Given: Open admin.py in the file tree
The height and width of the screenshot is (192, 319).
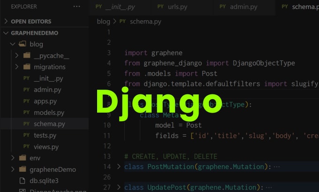Looking at the screenshot, I should [x=47, y=90].
